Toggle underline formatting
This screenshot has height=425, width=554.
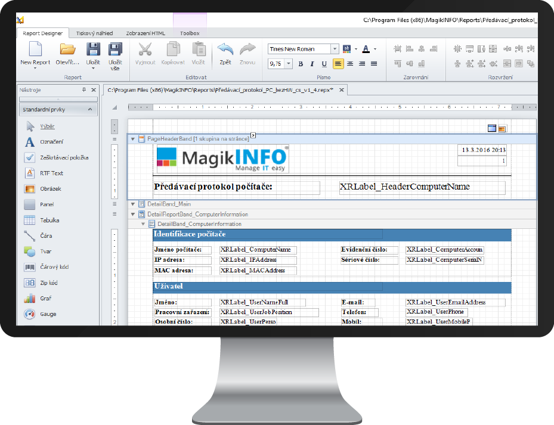pos(324,64)
